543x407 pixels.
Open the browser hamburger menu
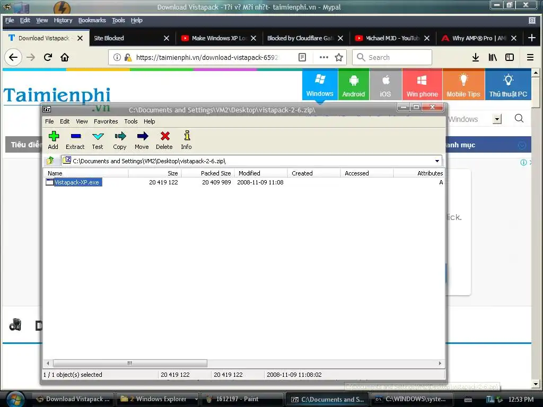(x=530, y=57)
